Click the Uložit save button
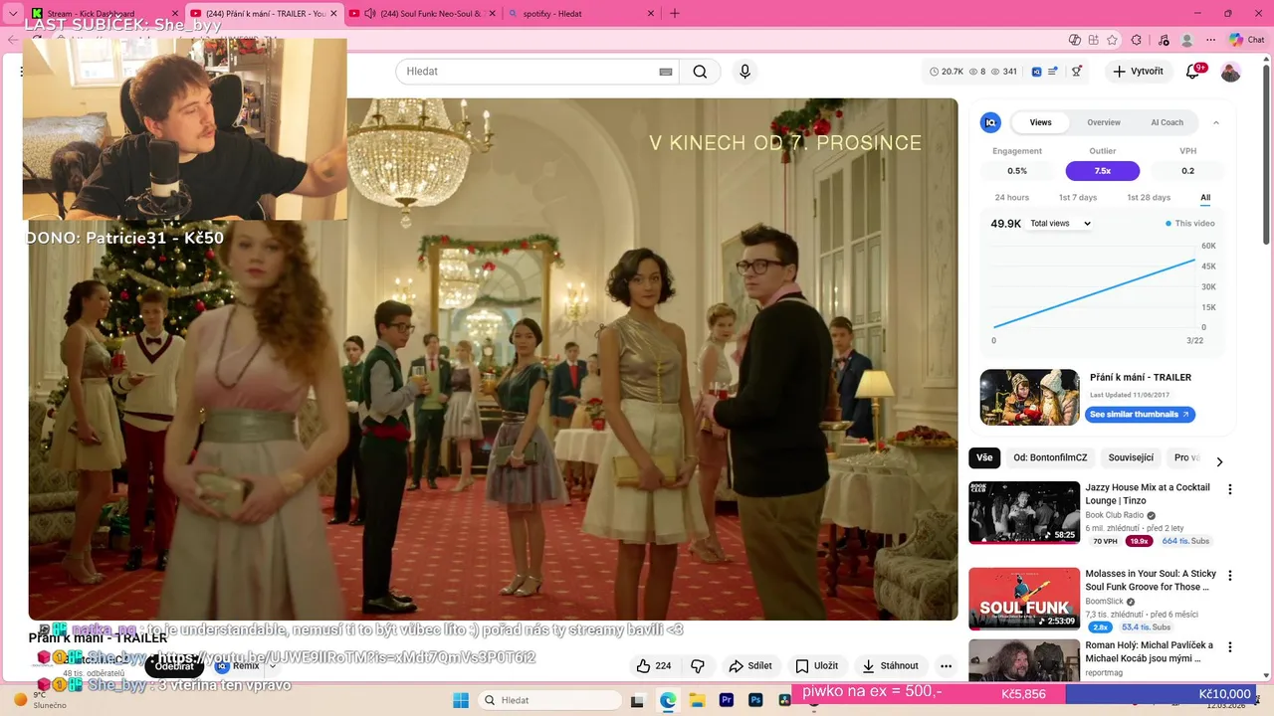Viewport: 1274px width, 716px height. click(816, 666)
